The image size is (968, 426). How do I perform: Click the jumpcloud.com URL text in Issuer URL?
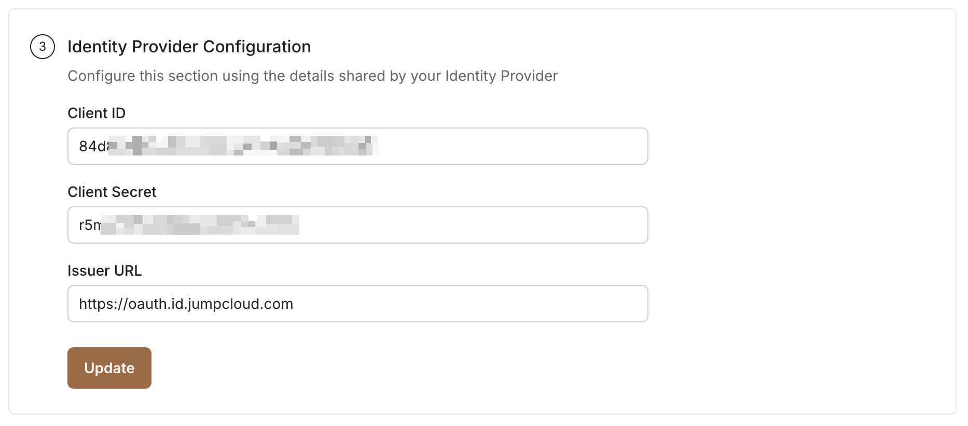(186, 304)
